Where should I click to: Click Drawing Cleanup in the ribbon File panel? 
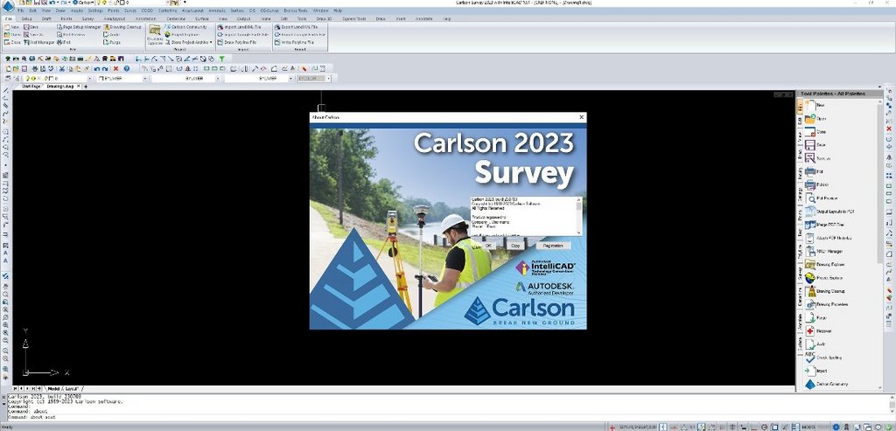pos(122,27)
